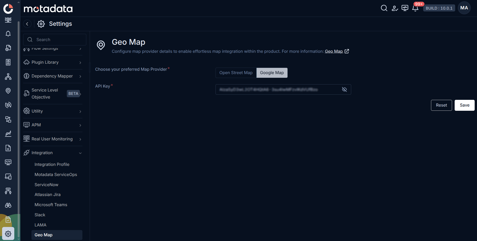Image resolution: width=477 pixels, height=241 pixels.
Task: Expand the Utility section
Action: 53,111
